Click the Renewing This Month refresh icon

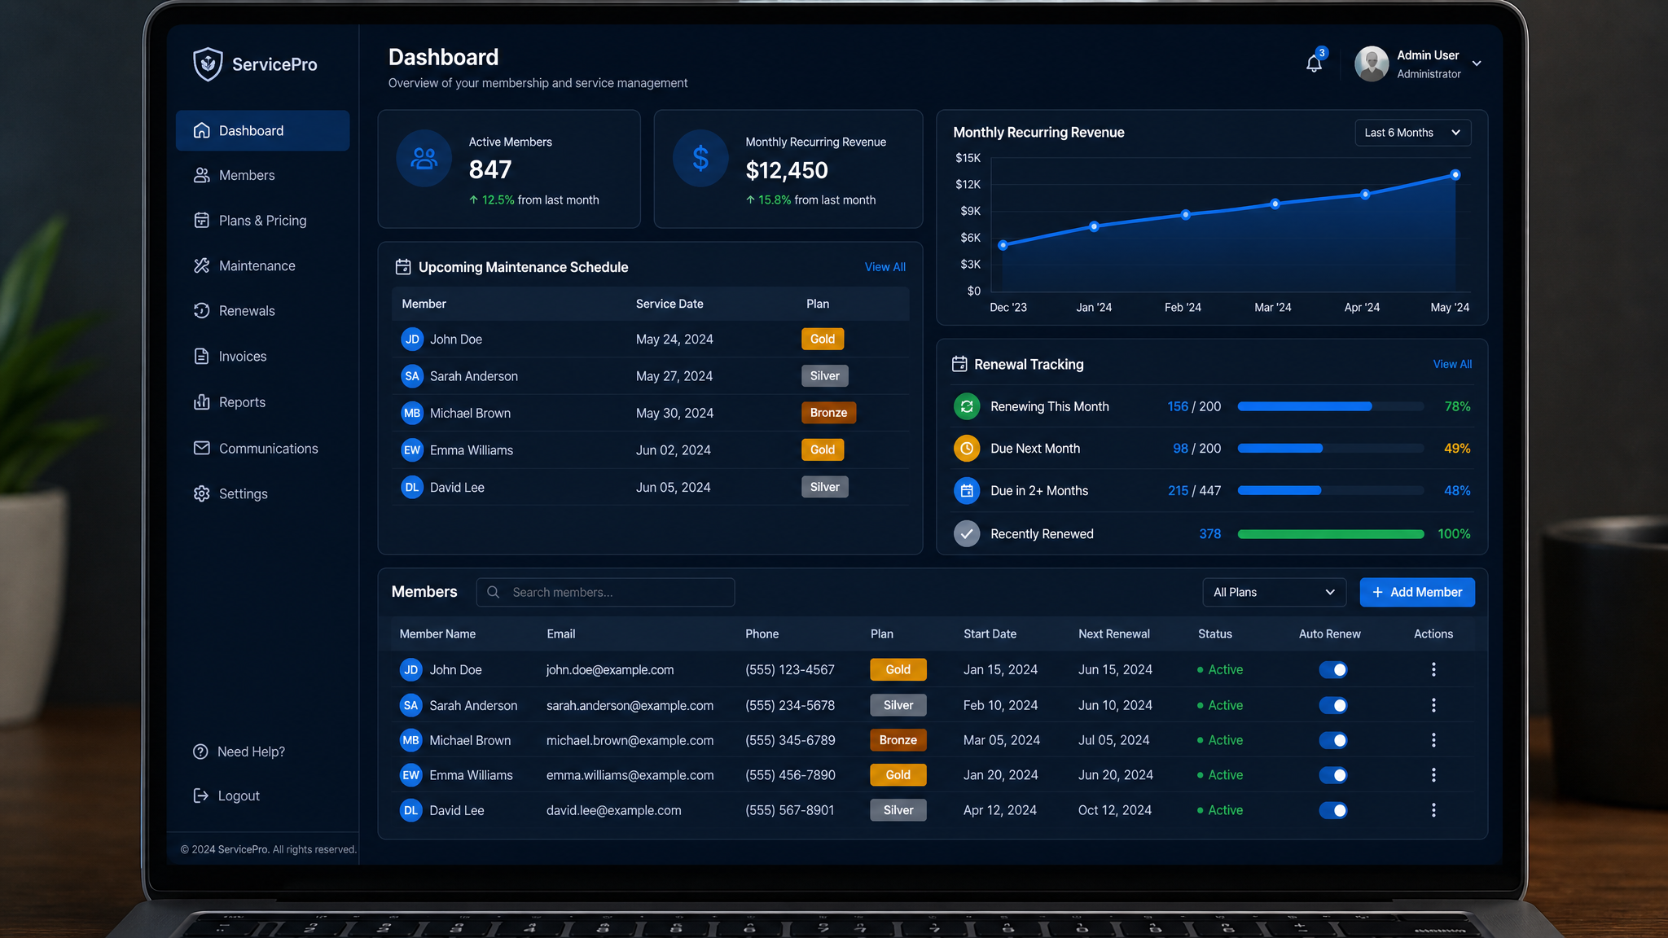967,406
